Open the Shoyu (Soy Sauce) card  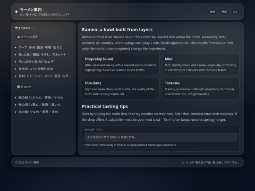tap(121, 65)
